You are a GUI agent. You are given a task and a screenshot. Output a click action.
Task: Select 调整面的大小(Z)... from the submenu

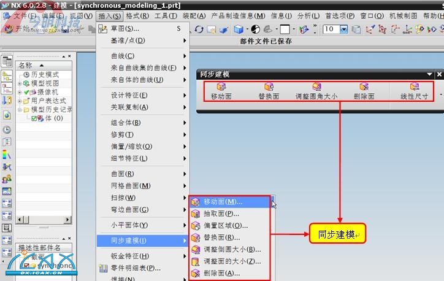coord(230,261)
